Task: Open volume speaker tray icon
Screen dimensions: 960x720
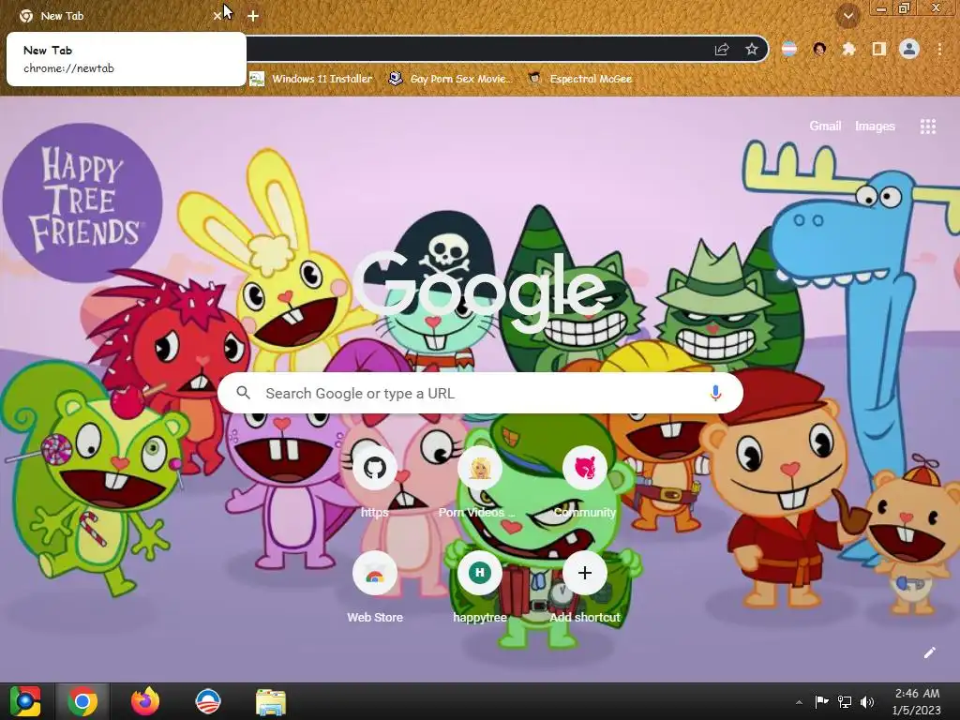Action: pyautogui.click(x=867, y=701)
